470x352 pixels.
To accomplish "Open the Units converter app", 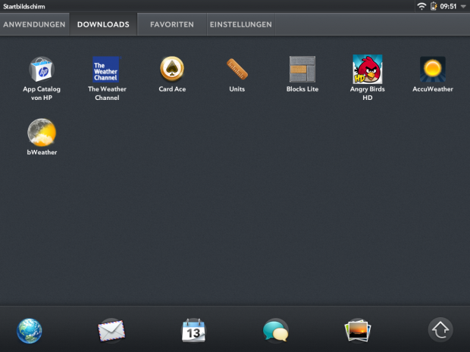I will [237, 70].
